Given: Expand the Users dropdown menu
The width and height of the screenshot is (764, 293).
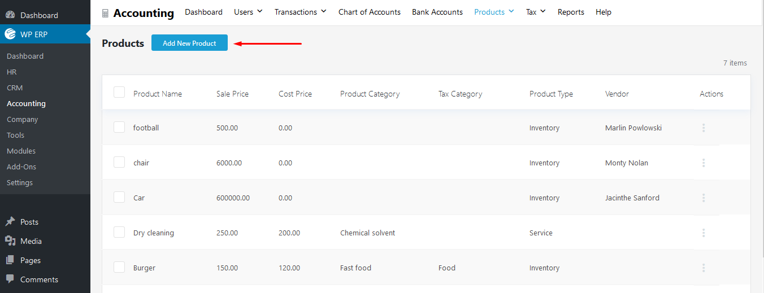Looking at the screenshot, I should 248,12.
